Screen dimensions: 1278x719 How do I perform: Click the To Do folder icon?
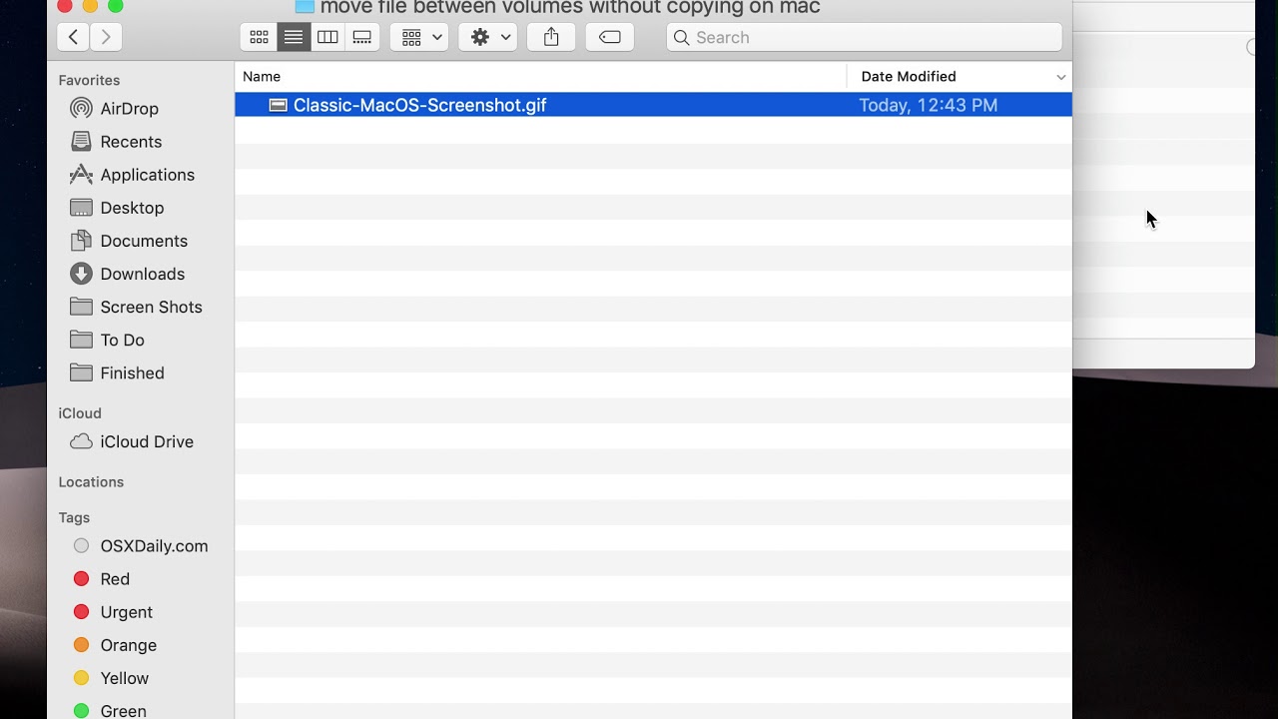point(82,339)
